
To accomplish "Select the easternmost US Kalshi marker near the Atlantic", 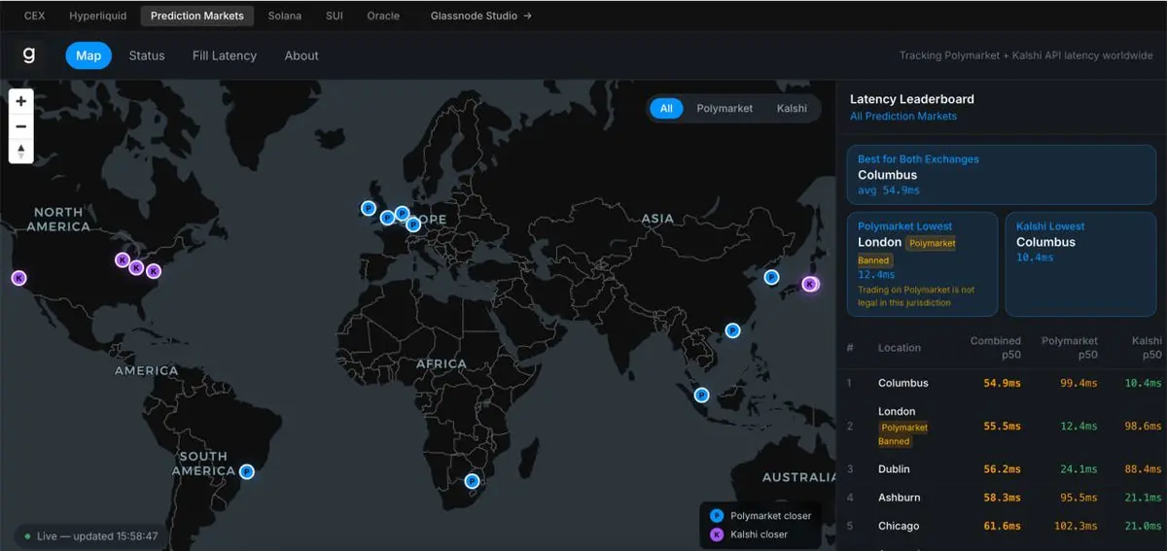I will pos(153,271).
